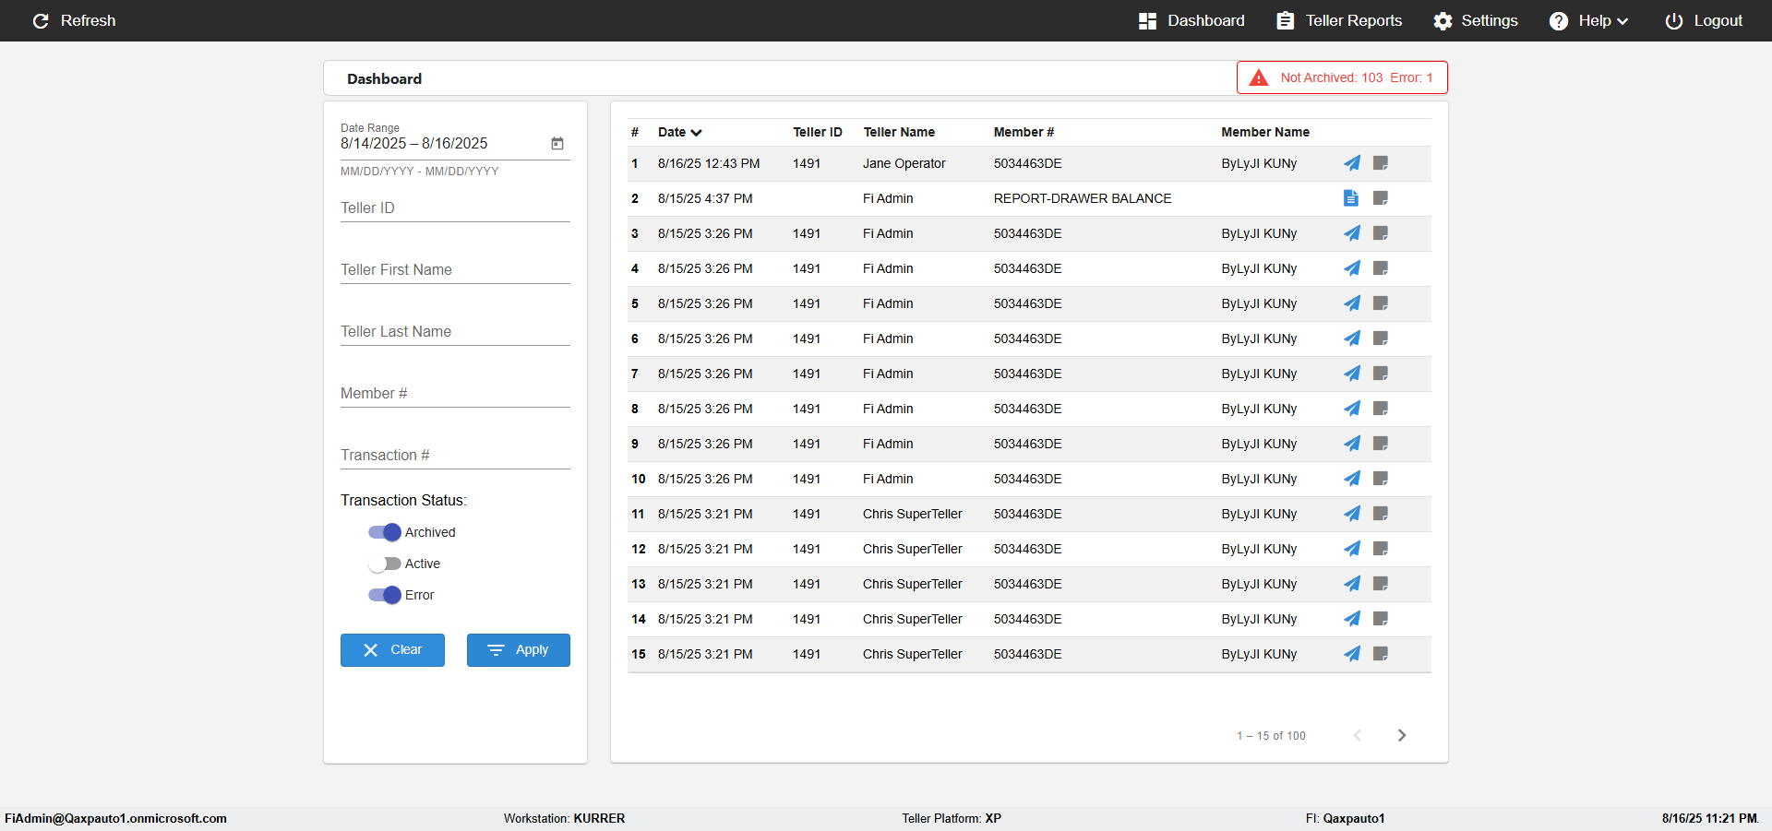This screenshot has height=831, width=1772.
Task: Click the Member # filter field
Action: pos(455,393)
